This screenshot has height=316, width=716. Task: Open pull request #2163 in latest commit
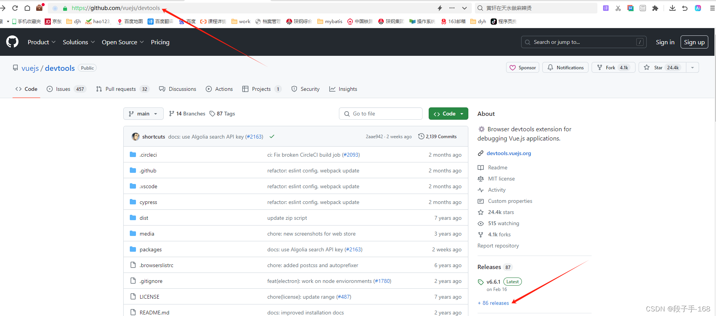(254, 137)
